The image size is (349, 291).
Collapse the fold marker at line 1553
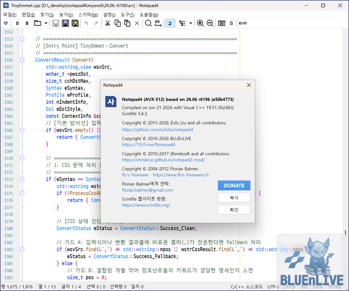point(22,39)
